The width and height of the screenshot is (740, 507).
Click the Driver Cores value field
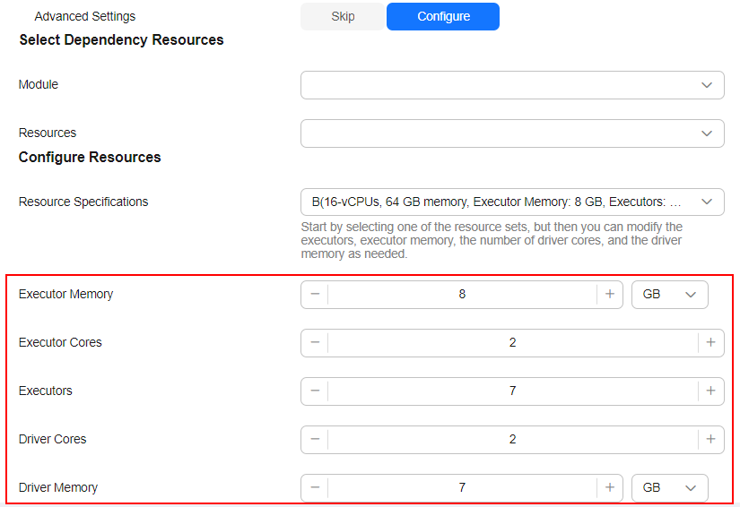[512, 440]
